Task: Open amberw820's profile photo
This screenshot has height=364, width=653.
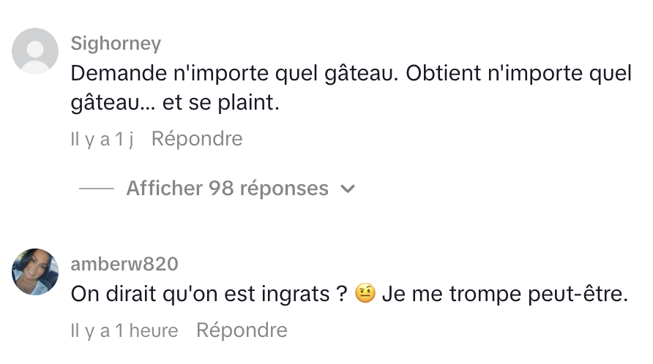Action: point(35,272)
